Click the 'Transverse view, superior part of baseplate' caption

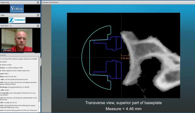(x=124, y=103)
